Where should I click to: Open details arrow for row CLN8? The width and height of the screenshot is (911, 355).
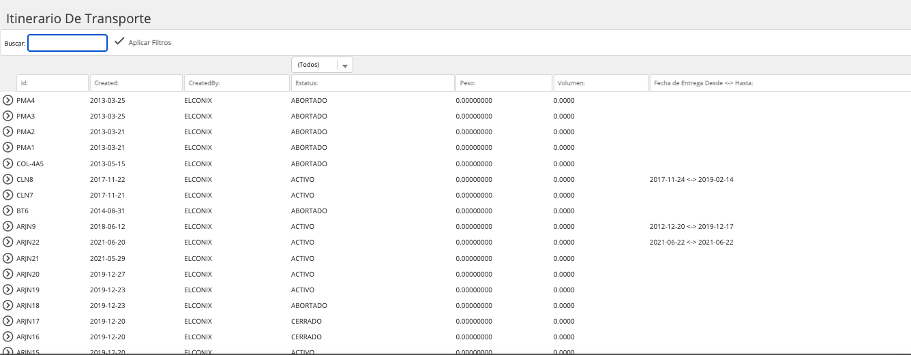coord(8,179)
